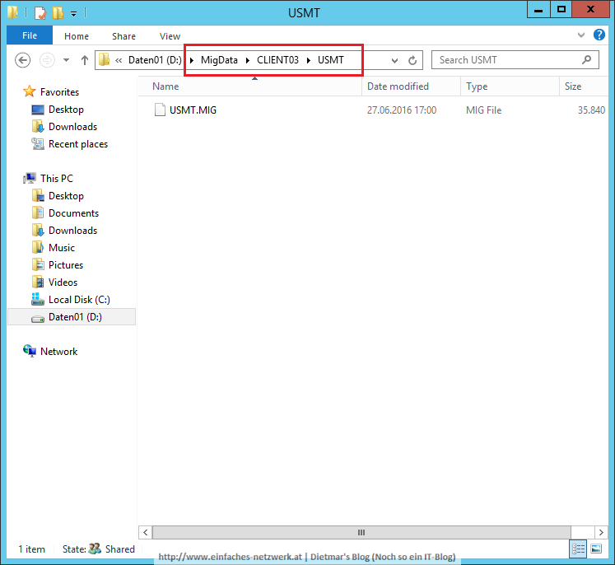Open Downloads under Favorites
This screenshot has width=615, height=565.
[x=72, y=127]
